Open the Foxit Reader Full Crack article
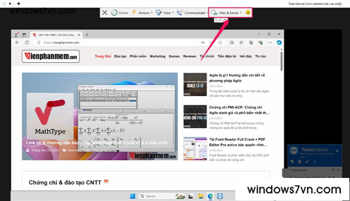The width and height of the screenshot is (350, 201). [238, 142]
